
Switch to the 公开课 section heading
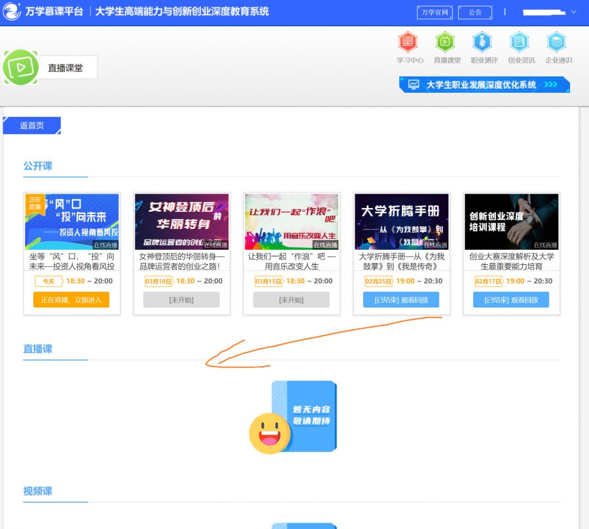[x=37, y=166]
